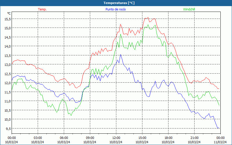Click the '15:00' time axis label
Image resolution: width=232 pixels, height=145 pixels.
(142, 138)
